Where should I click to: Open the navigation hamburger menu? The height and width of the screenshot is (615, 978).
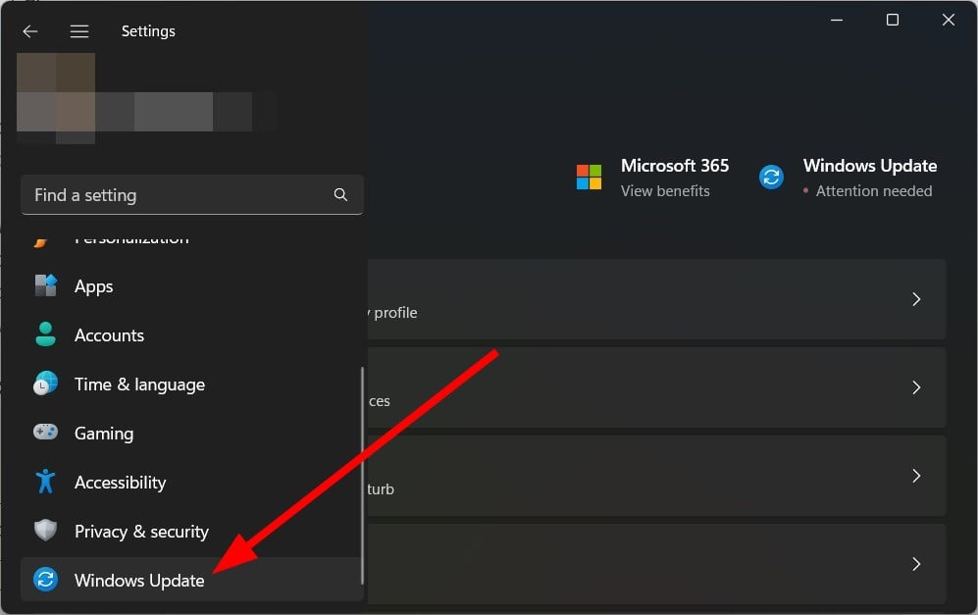[x=79, y=30]
